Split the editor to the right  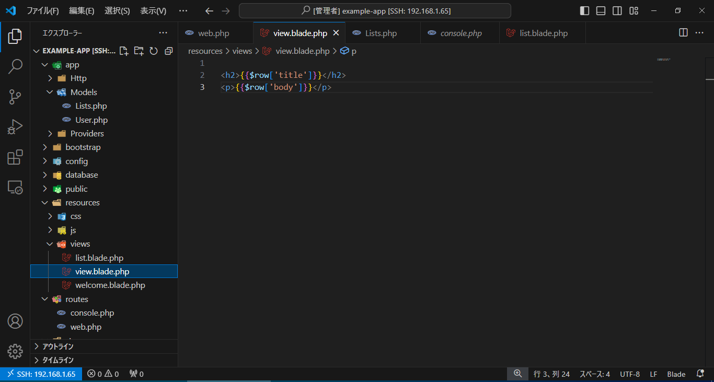[683, 33]
